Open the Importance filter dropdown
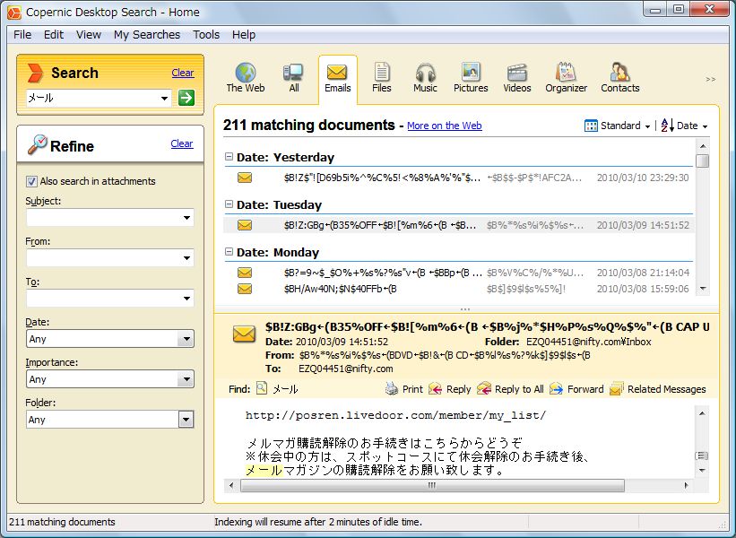736x538 pixels. (x=186, y=379)
